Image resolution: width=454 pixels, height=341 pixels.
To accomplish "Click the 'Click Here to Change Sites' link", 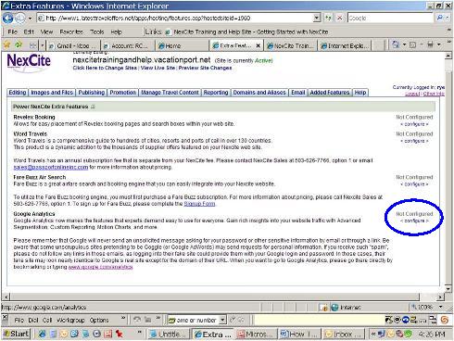I will [x=105, y=68].
